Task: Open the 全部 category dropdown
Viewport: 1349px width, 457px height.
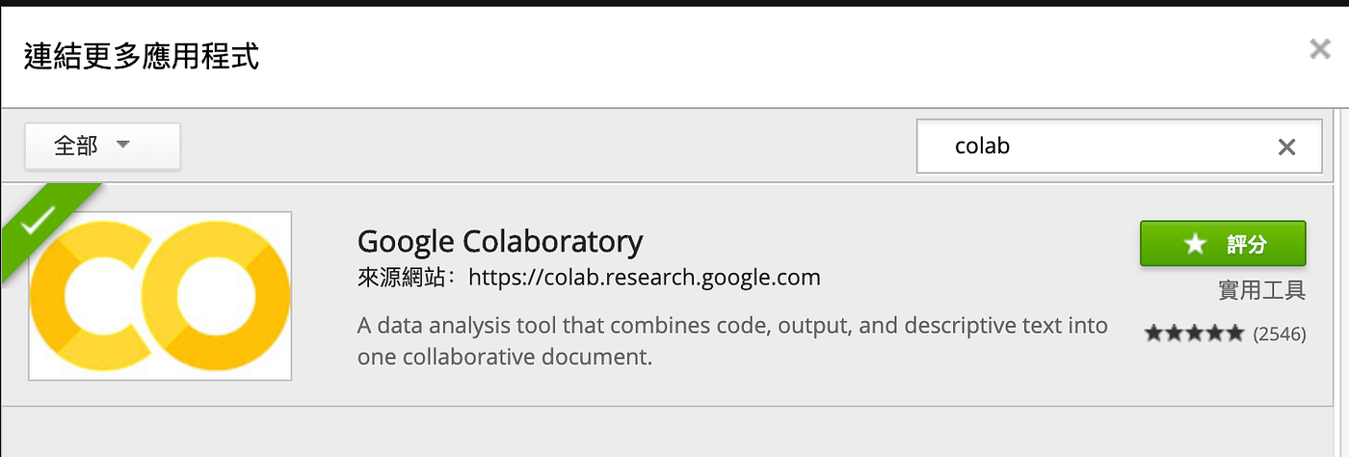Action: point(102,146)
